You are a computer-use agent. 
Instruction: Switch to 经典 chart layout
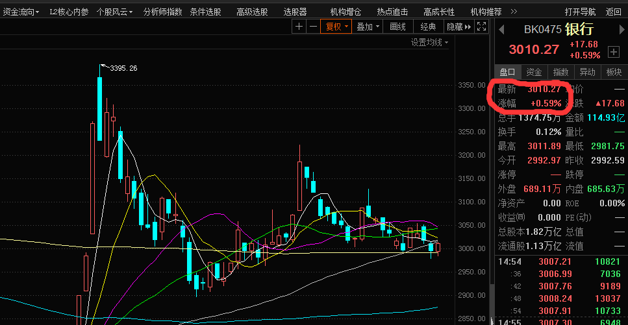coord(428,27)
